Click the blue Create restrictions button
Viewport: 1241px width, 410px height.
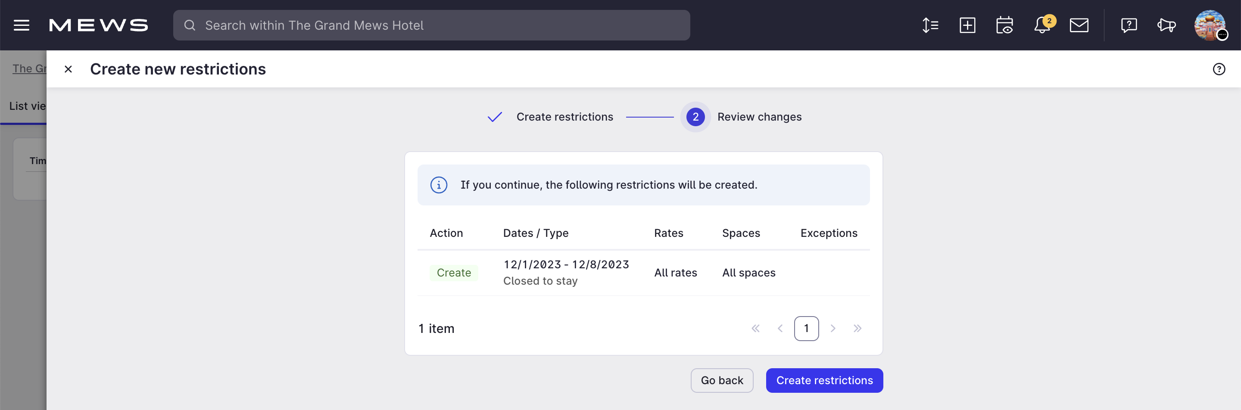coord(824,380)
